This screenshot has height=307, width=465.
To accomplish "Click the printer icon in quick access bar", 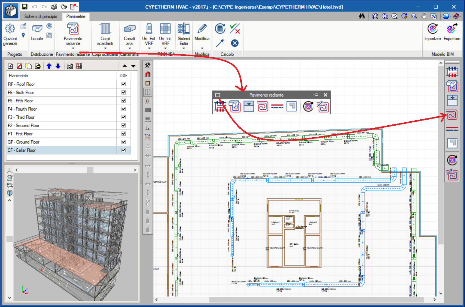I will pos(54,7).
